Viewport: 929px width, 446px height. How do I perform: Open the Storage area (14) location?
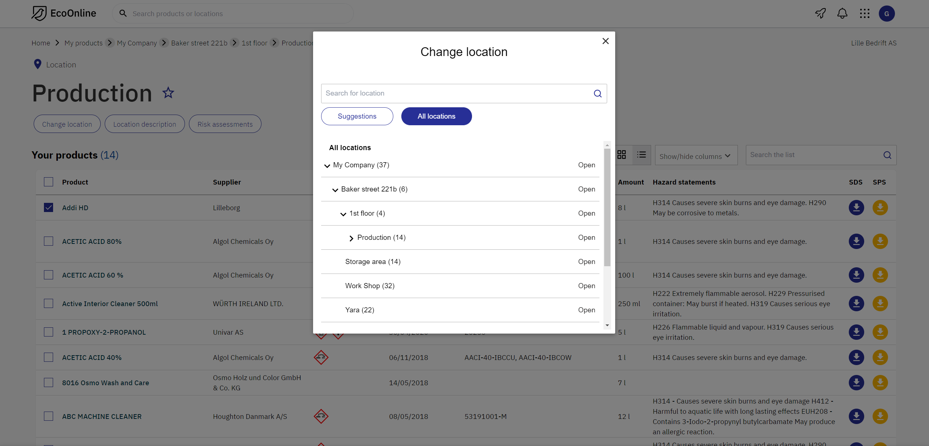pos(587,262)
